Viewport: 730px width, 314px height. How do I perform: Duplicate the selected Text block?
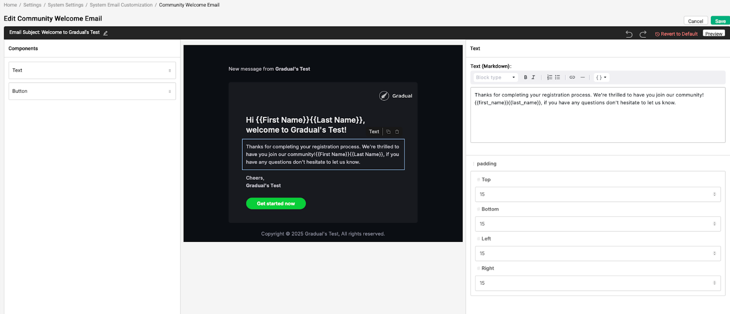pos(388,132)
